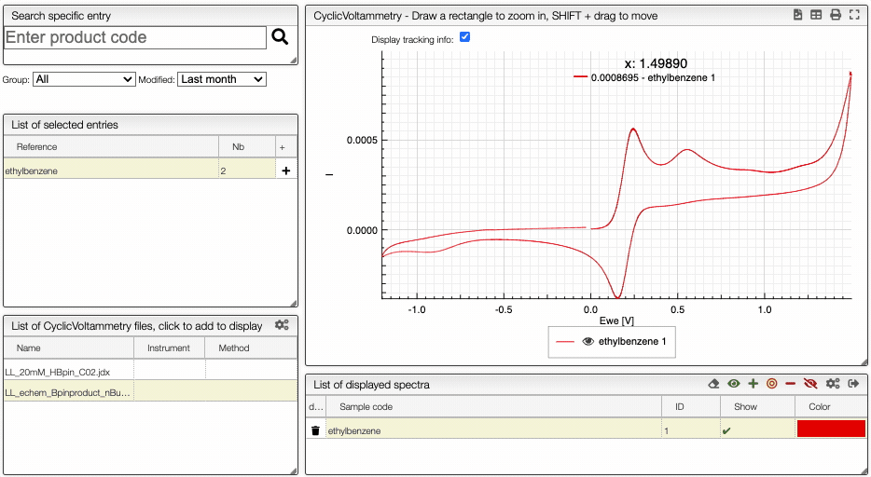Expand the chart to fullscreen

854,15
